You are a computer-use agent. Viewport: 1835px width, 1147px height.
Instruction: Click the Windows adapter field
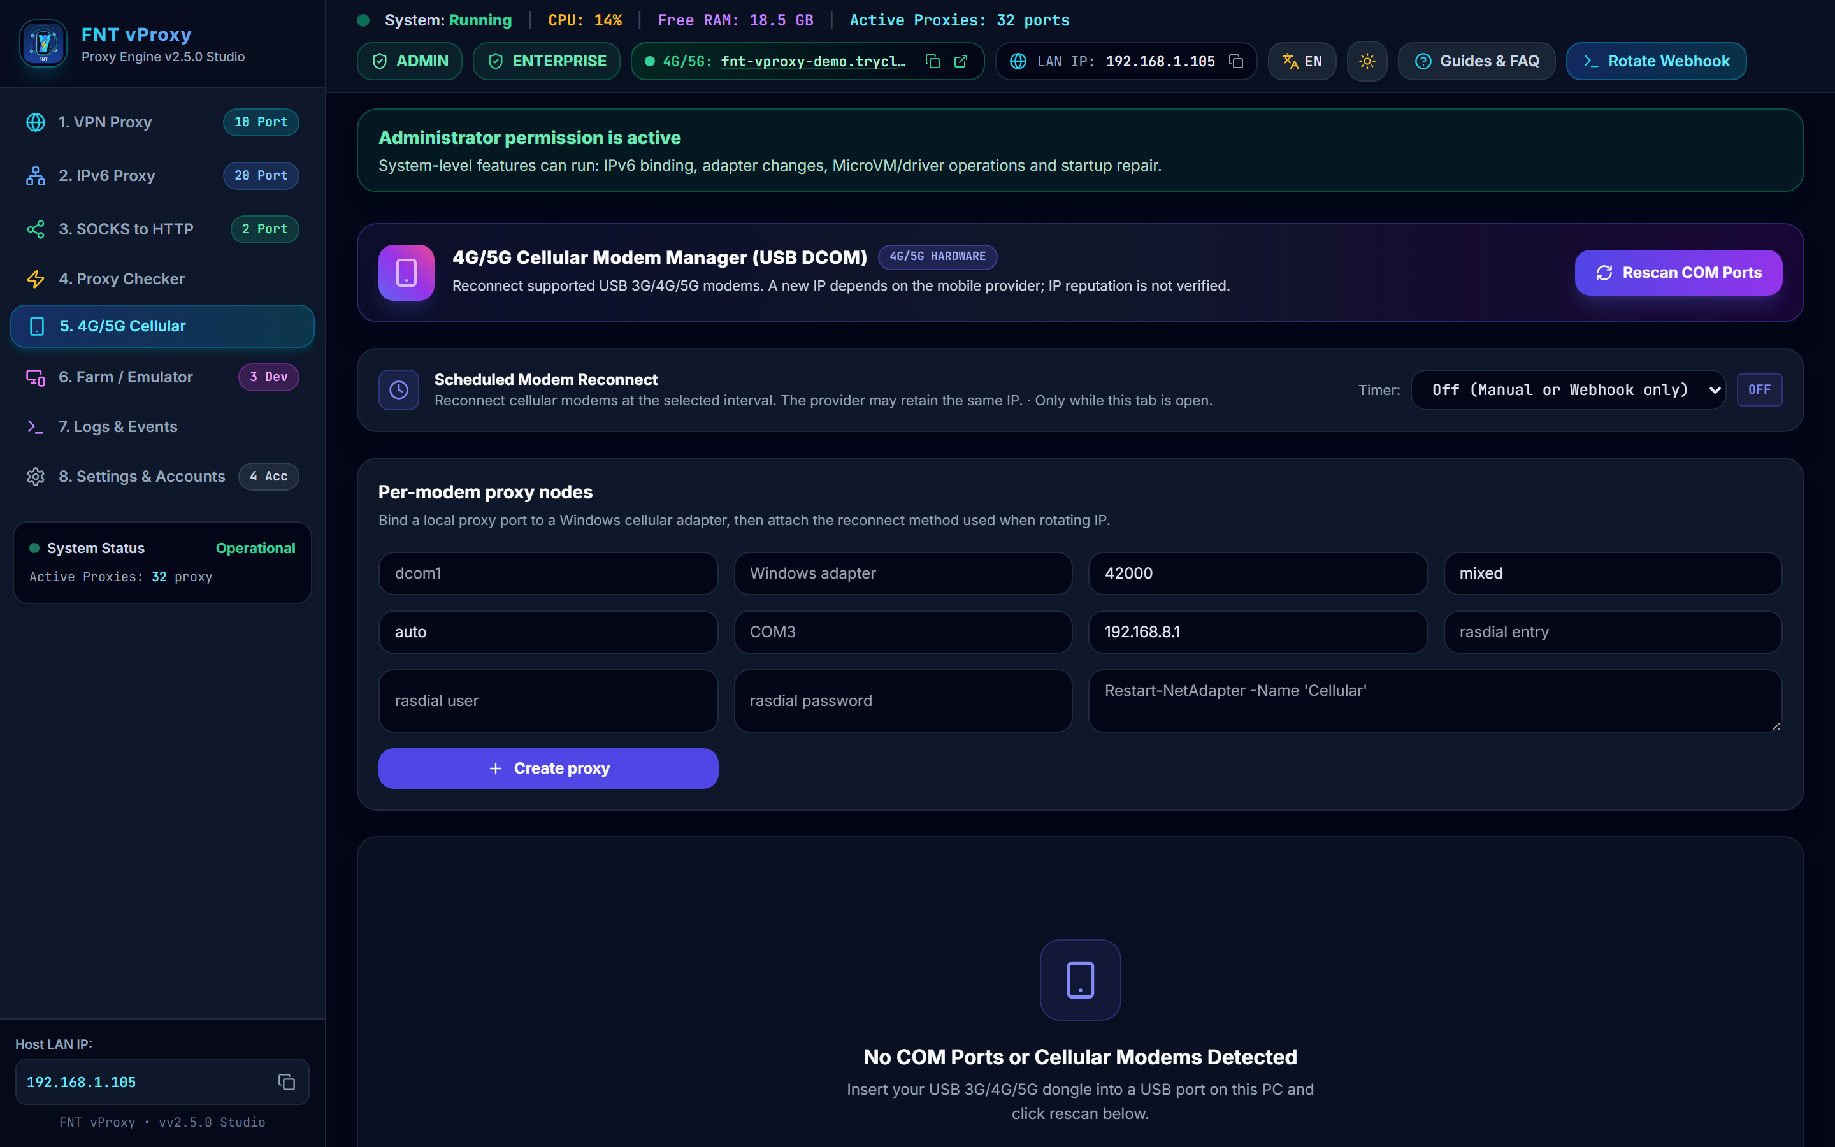point(902,573)
